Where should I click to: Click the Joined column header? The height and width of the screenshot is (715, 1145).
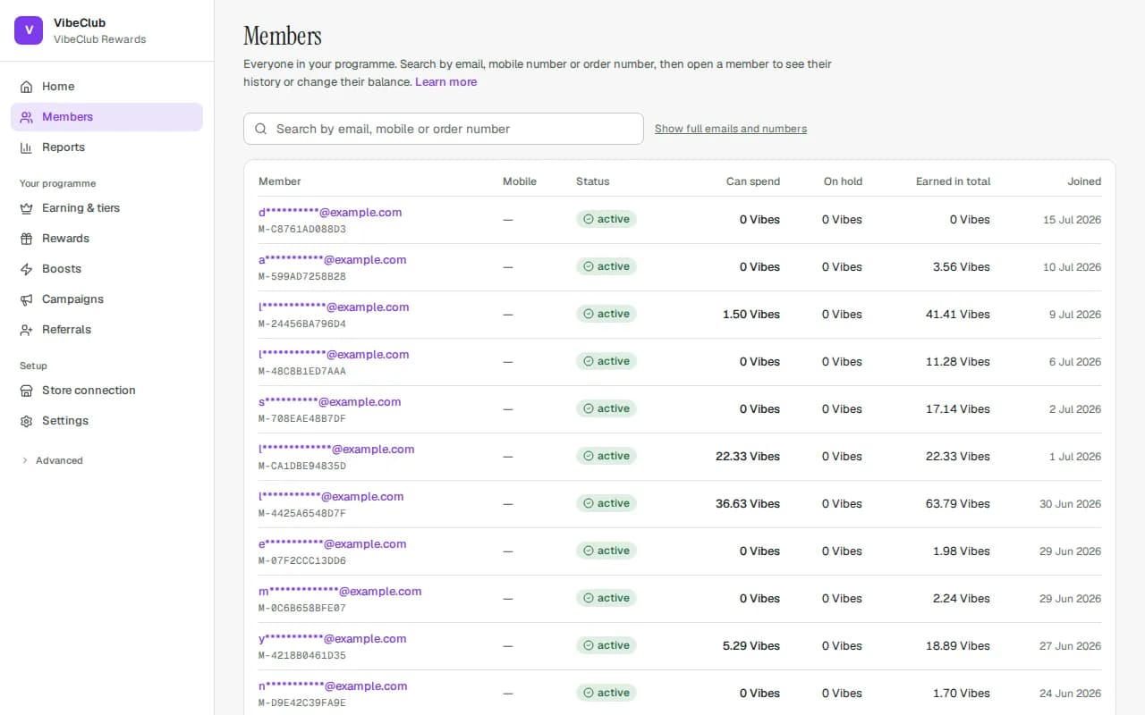pyautogui.click(x=1084, y=181)
